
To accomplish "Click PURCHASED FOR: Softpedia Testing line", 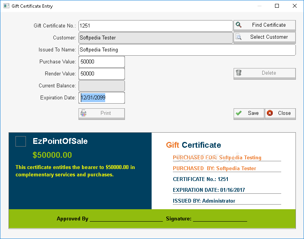I will 217,157.
